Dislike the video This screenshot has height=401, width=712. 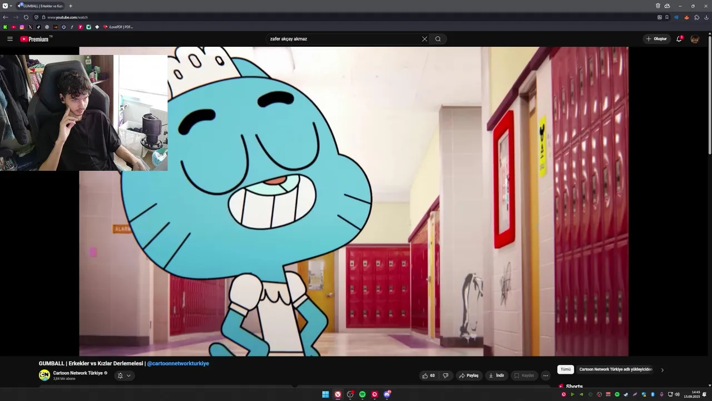(446, 376)
